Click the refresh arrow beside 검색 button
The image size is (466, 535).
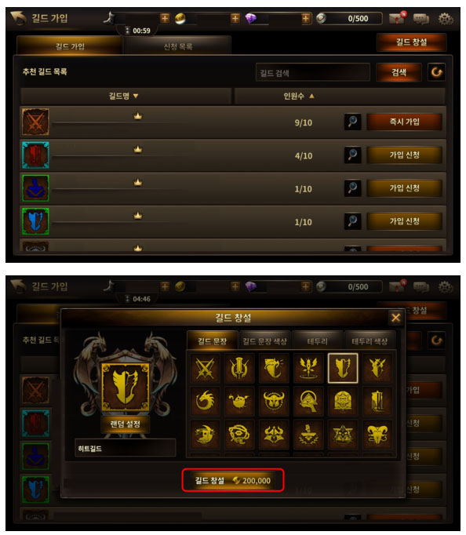436,72
